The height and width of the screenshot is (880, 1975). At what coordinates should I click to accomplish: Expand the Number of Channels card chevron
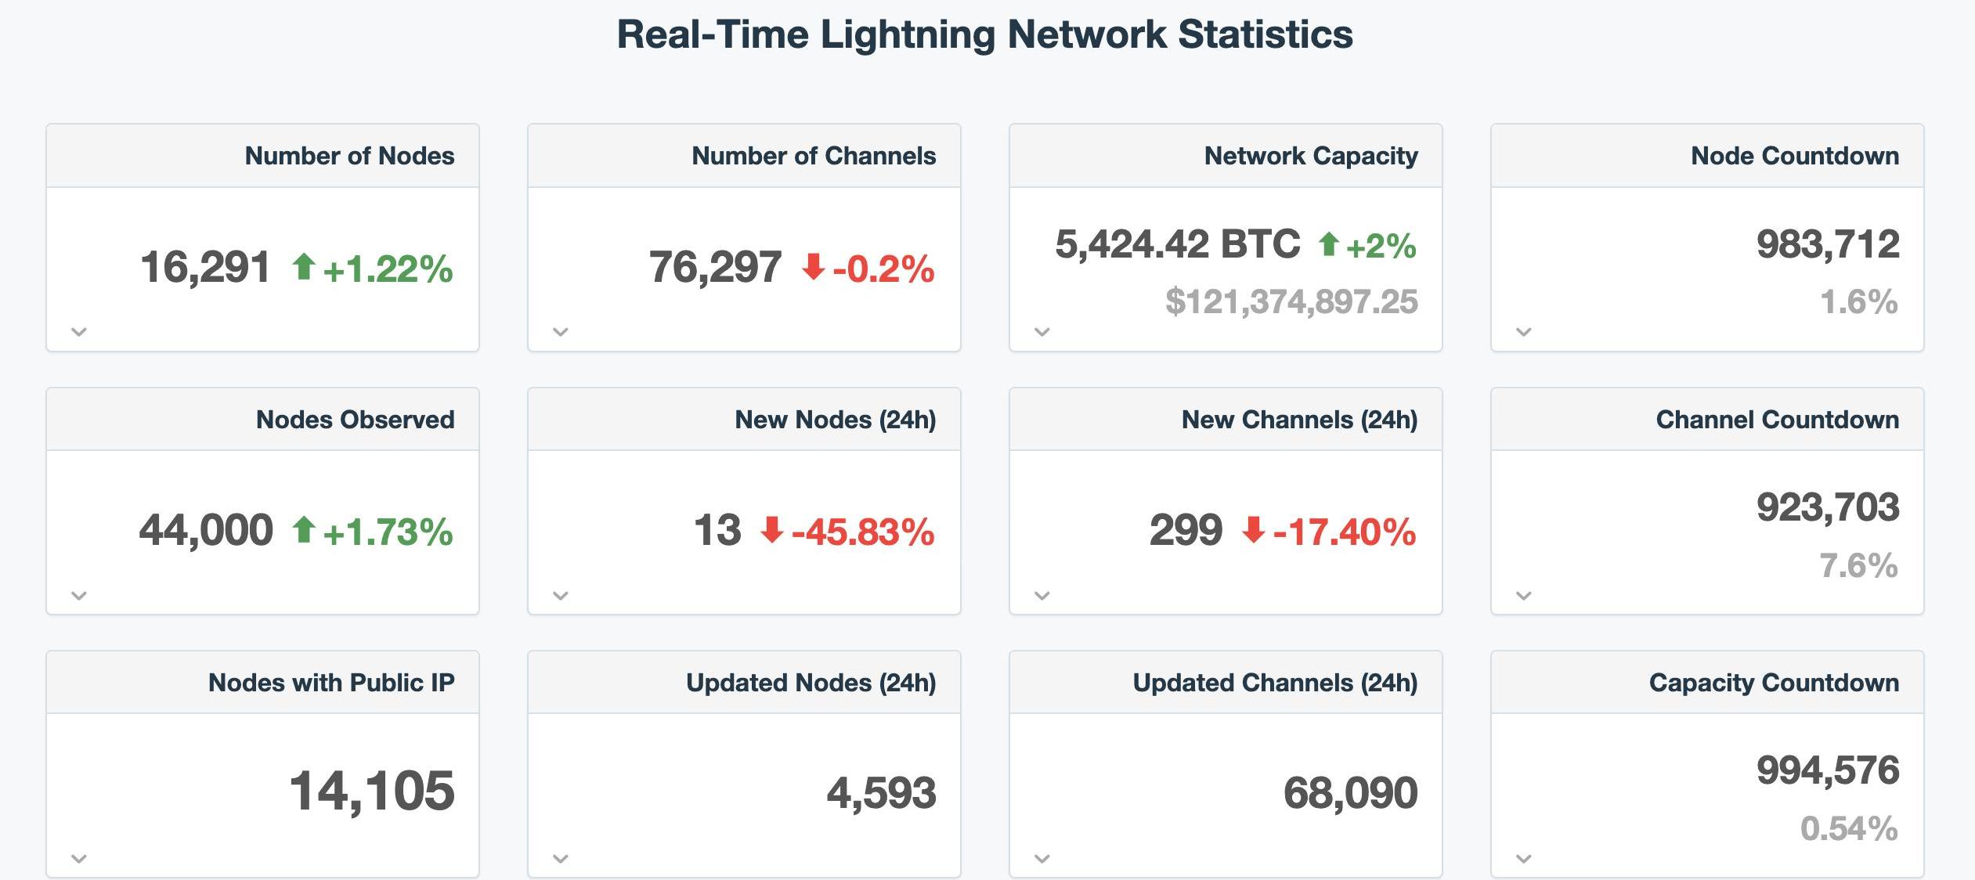click(560, 332)
